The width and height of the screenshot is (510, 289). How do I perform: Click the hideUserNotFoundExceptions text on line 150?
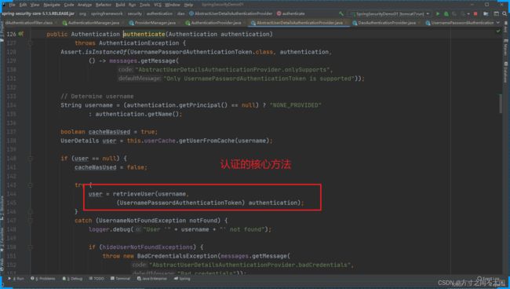pyautogui.click(x=148, y=247)
